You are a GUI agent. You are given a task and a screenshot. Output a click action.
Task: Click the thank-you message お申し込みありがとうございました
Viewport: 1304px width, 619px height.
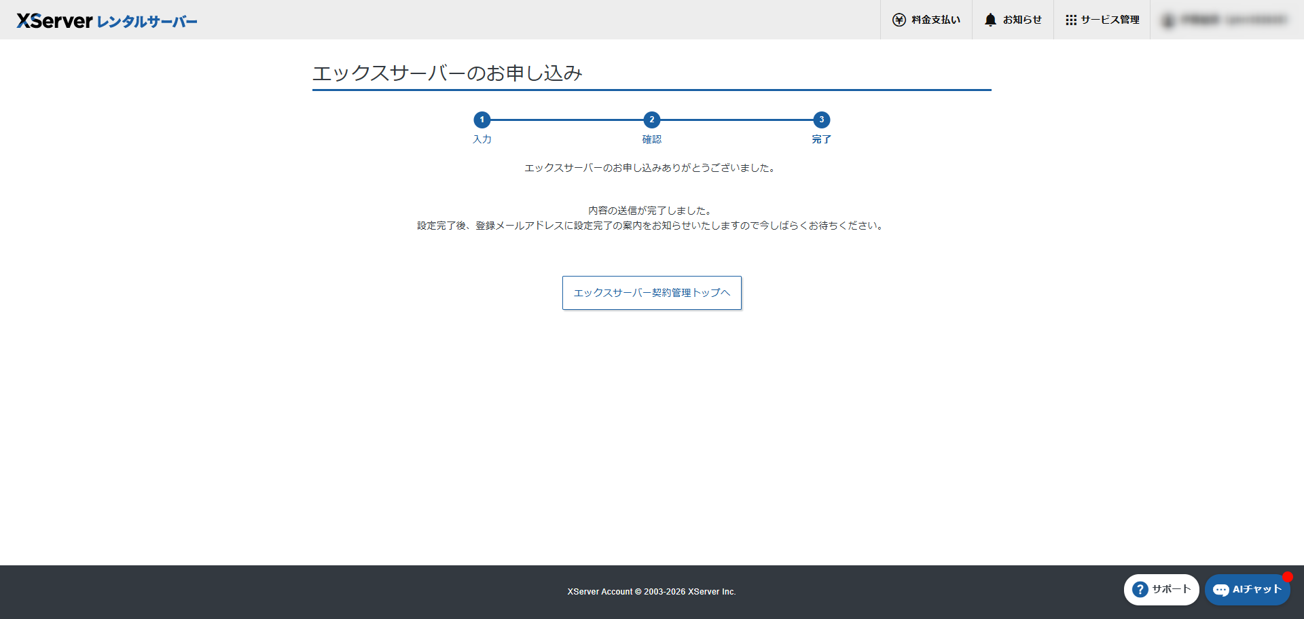(650, 168)
